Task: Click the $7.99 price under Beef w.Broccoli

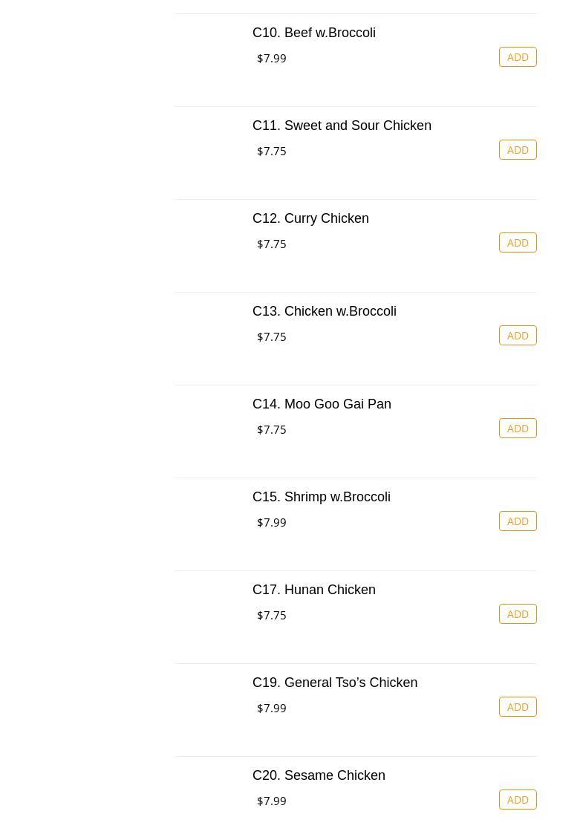Action: 272,59
